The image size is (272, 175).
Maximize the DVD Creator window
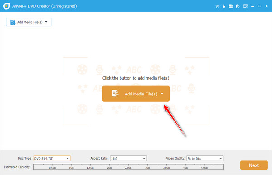(x=259, y=6)
